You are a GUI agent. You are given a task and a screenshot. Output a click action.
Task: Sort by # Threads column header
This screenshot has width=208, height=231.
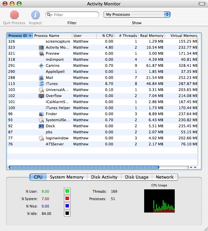click(126, 36)
